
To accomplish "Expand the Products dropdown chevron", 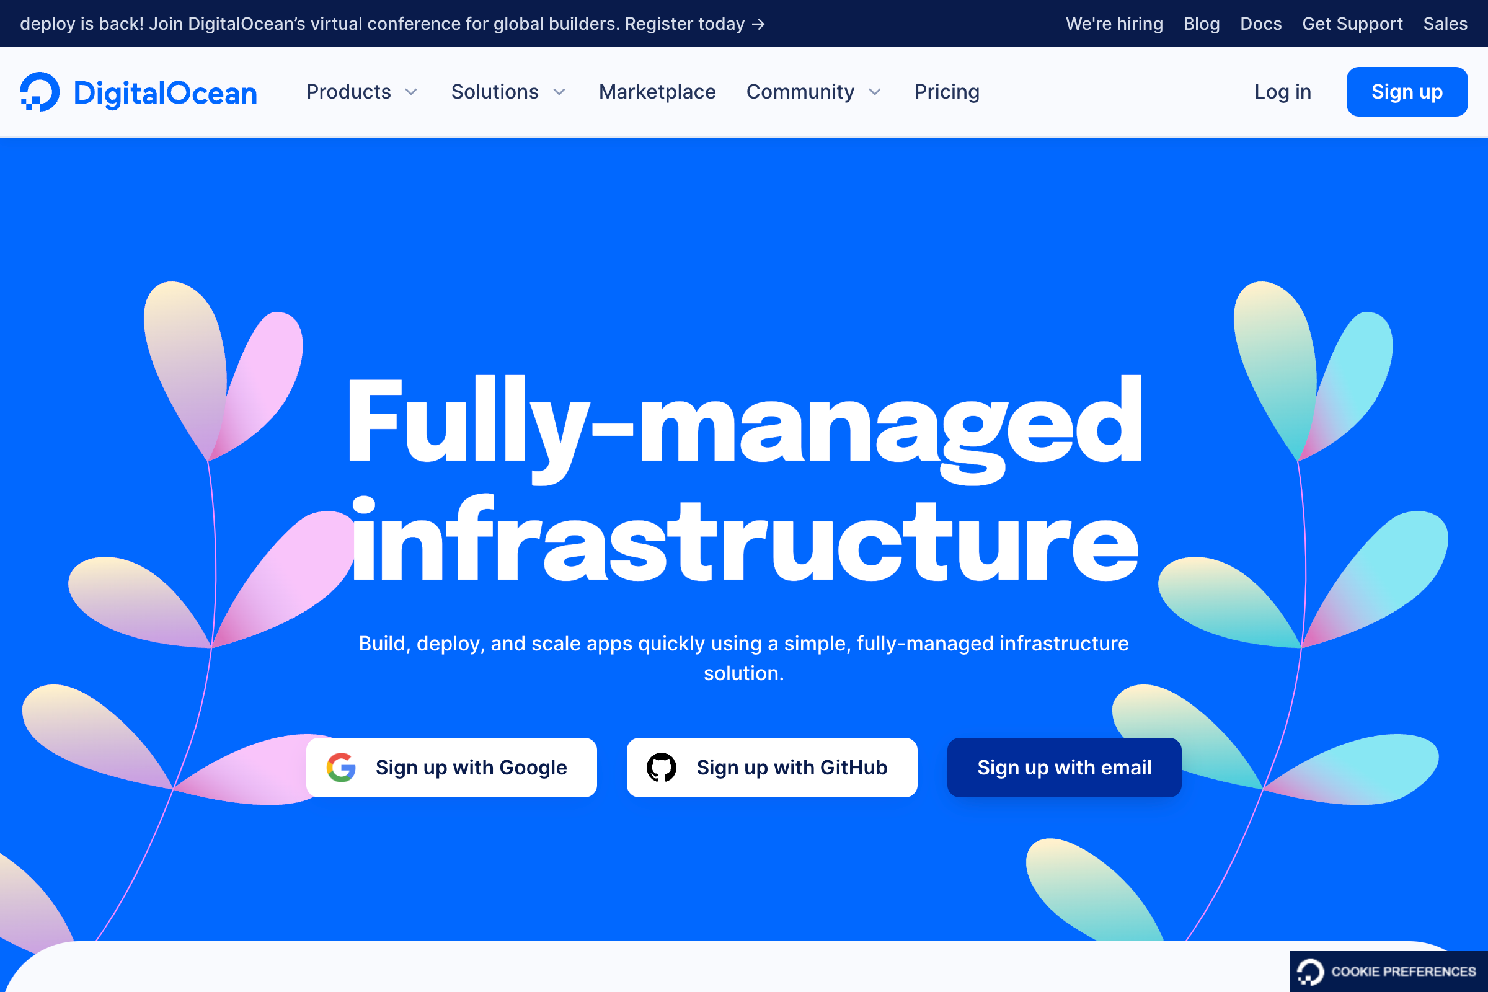I will point(411,92).
